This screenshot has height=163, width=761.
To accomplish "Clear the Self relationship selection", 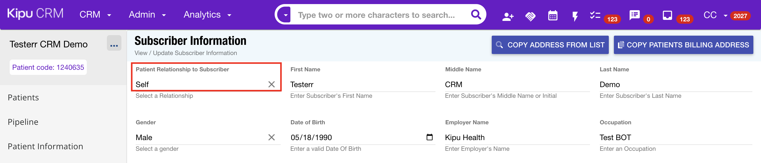I will click(271, 84).
